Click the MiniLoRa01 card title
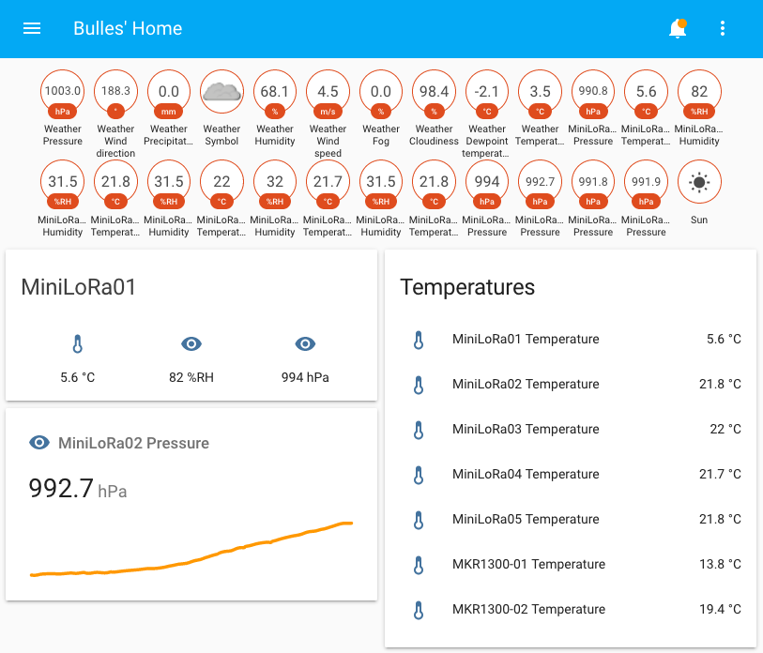Image resolution: width=763 pixels, height=653 pixels. tap(78, 286)
